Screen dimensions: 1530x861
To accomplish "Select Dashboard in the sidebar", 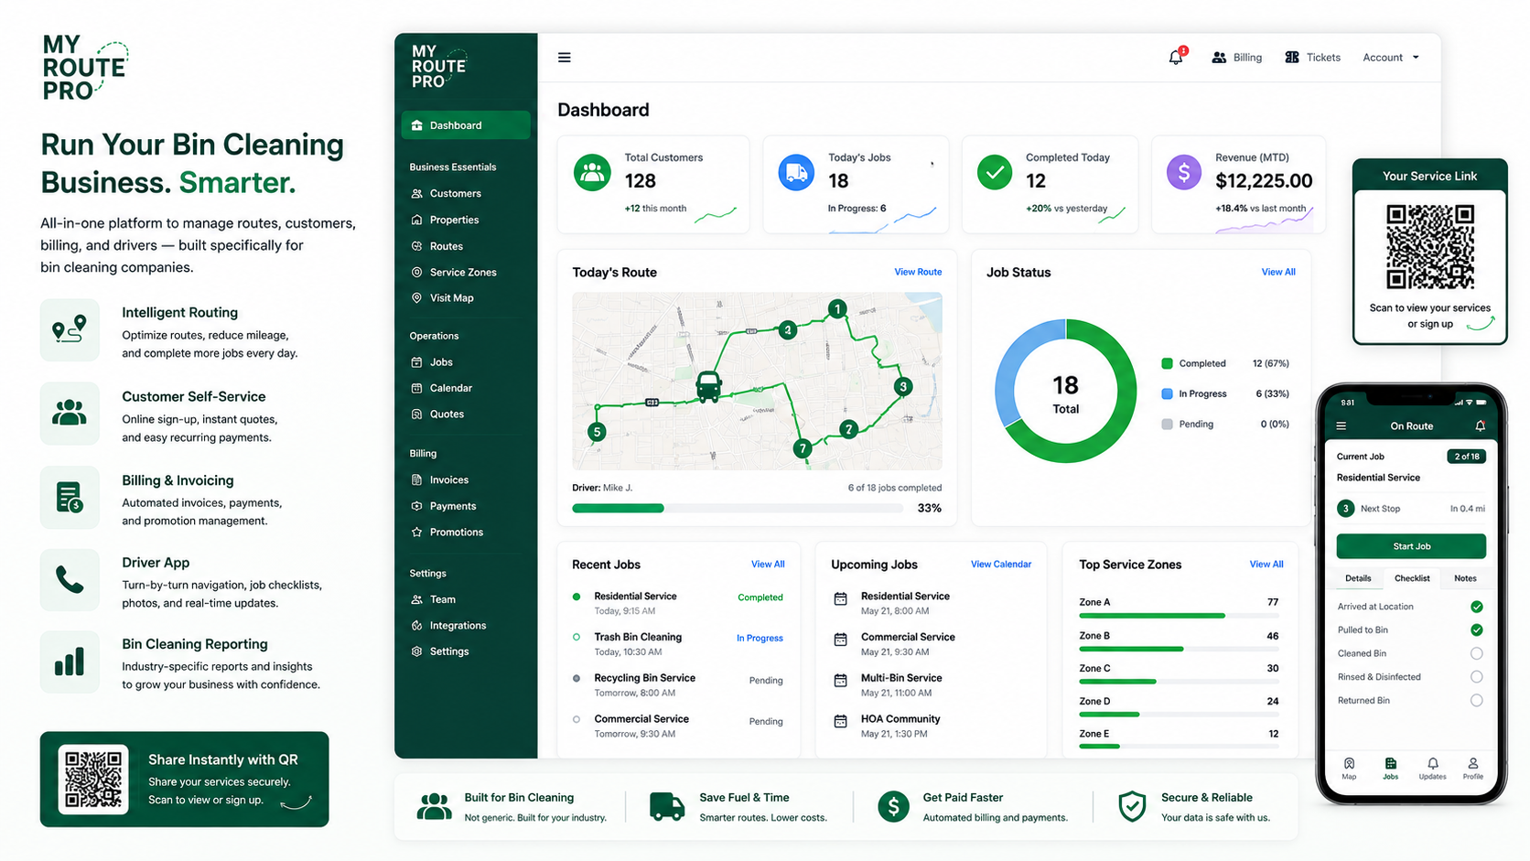I will pos(465,125).
